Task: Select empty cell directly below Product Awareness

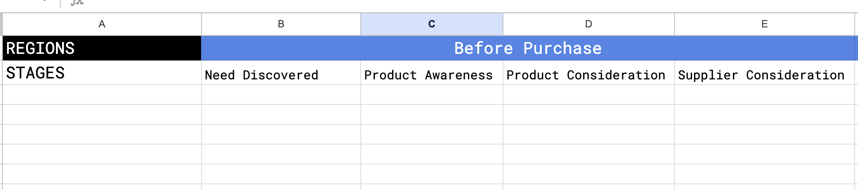Action: [431, 95]
